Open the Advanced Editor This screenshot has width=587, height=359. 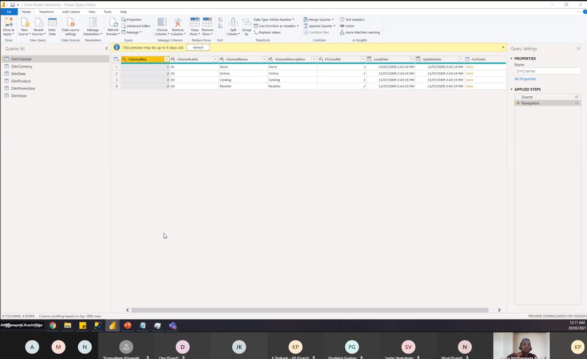[x=135, y=26]
